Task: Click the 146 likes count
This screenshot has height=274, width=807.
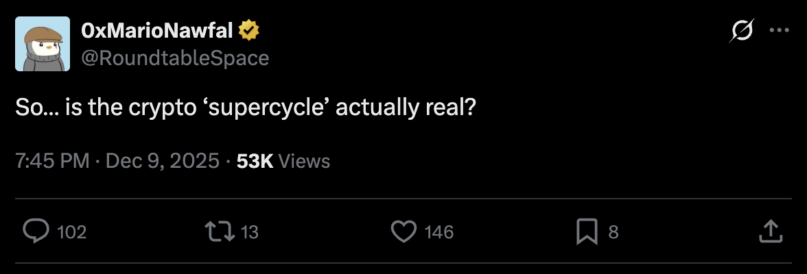Action: click(x=439, y=232)
